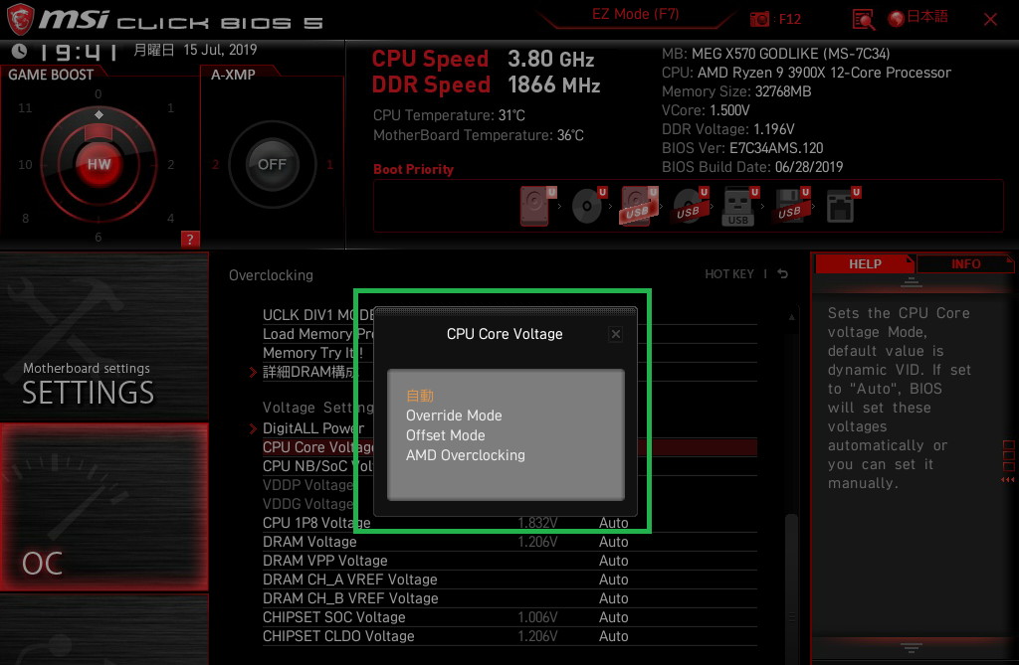
Task: Expand the 詳細DRAM構成 submenu arrow
Action: point(253,372)
